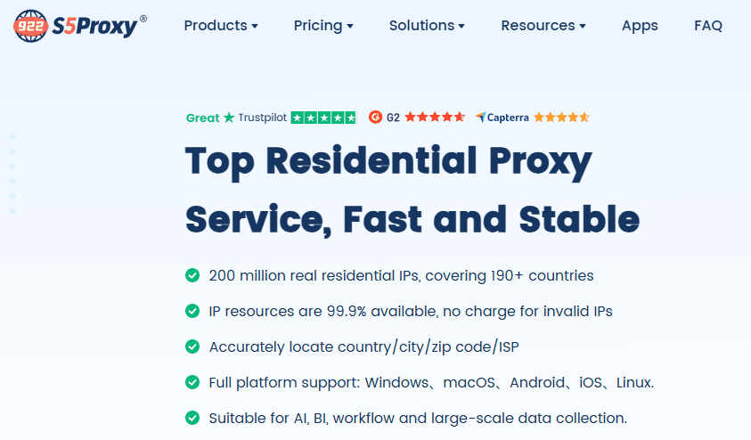The height and width of the screenshot is (440, 751).
Task: Click the Great Trustpilot rating link
Action: pyautogui.click(x=236, y=118)
